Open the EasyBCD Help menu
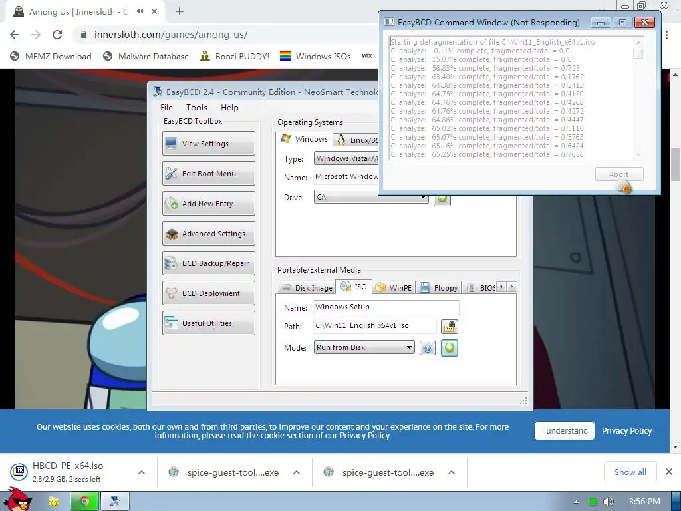 coord(229,107)
